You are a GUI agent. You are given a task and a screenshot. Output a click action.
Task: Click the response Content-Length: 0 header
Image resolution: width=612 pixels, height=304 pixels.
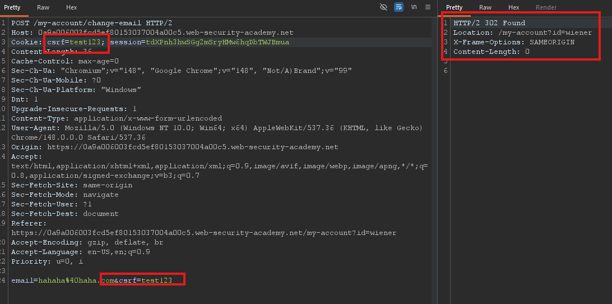[491, 52]
